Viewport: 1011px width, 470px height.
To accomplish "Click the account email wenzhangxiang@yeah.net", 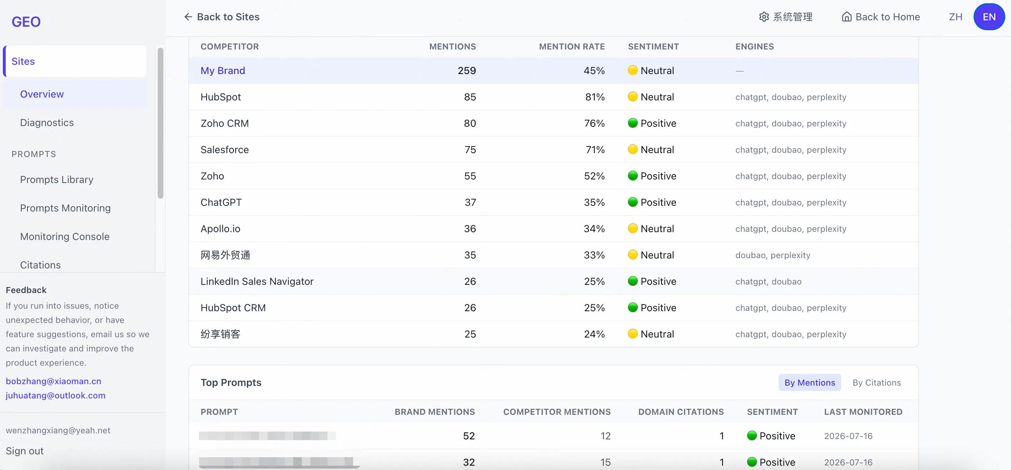I will point(58,430).
